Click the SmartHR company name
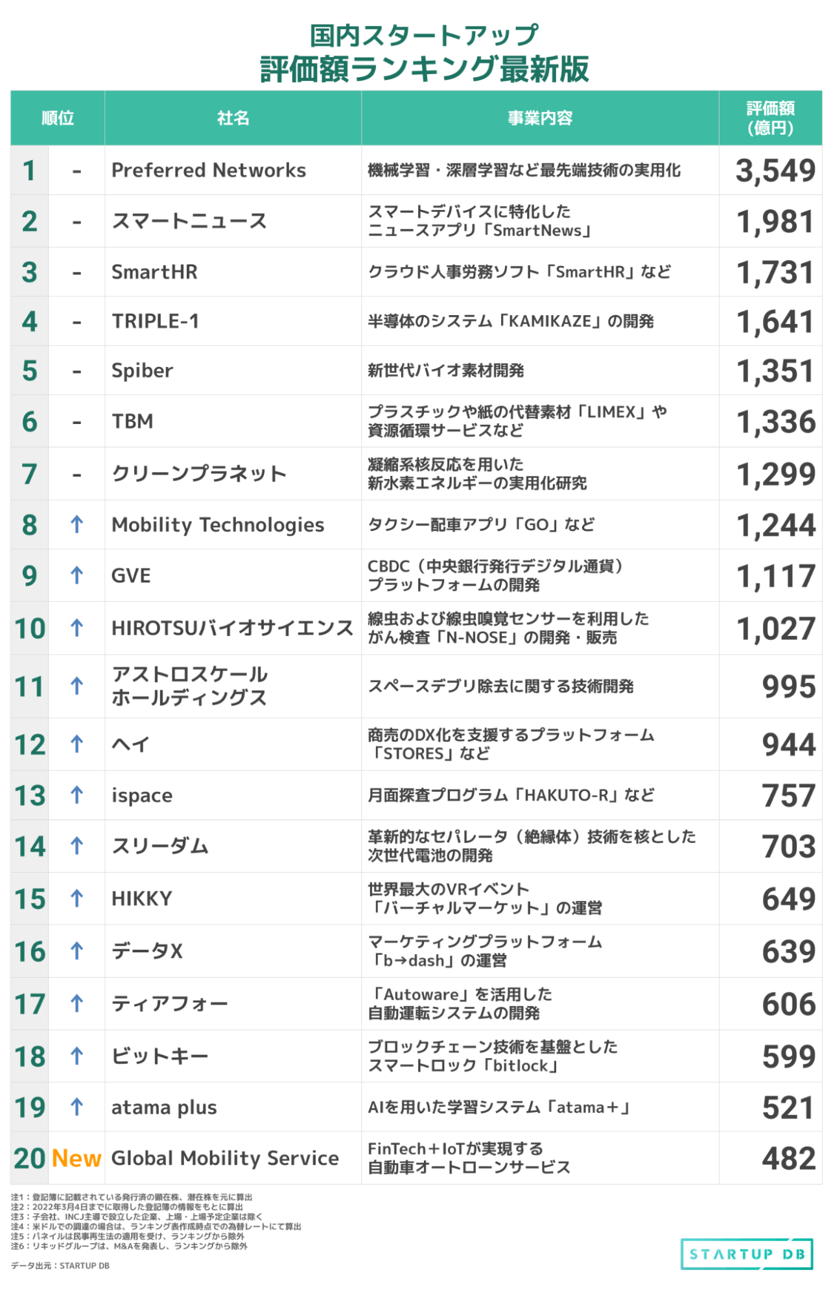This screenshot has width=833, height=1296. [x=154, y=272]
